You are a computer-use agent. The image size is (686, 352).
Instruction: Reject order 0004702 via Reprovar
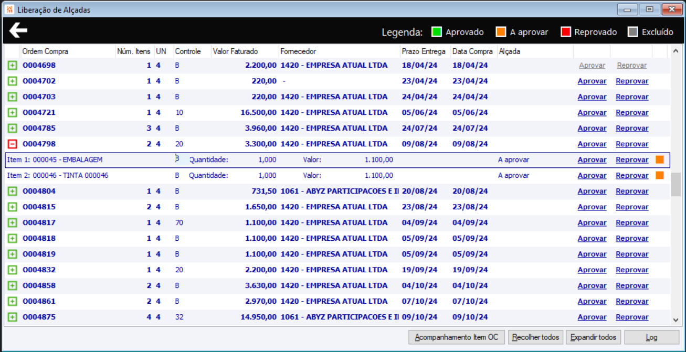coord(632,81)
